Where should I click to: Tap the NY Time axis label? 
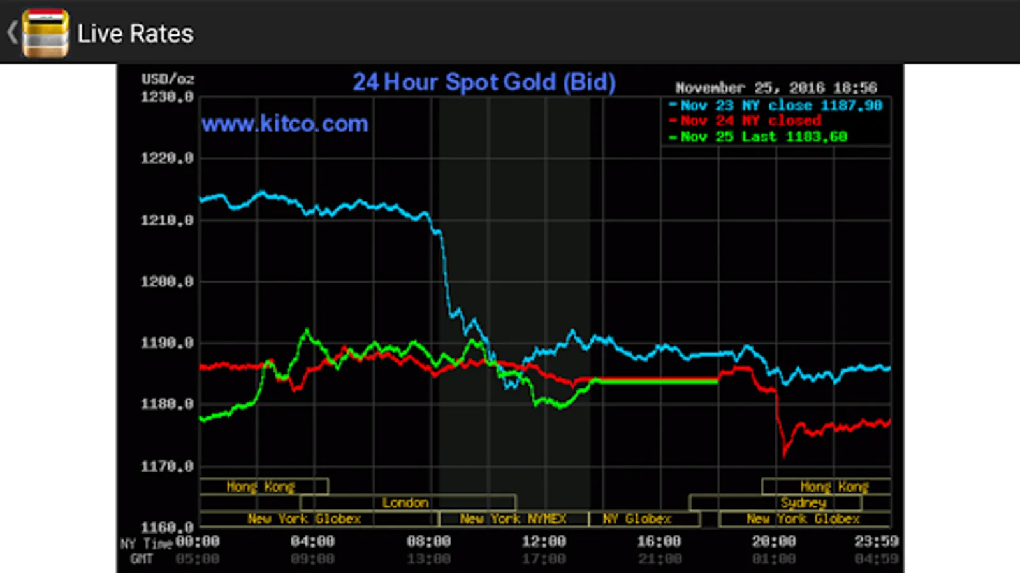coord(147,544)
